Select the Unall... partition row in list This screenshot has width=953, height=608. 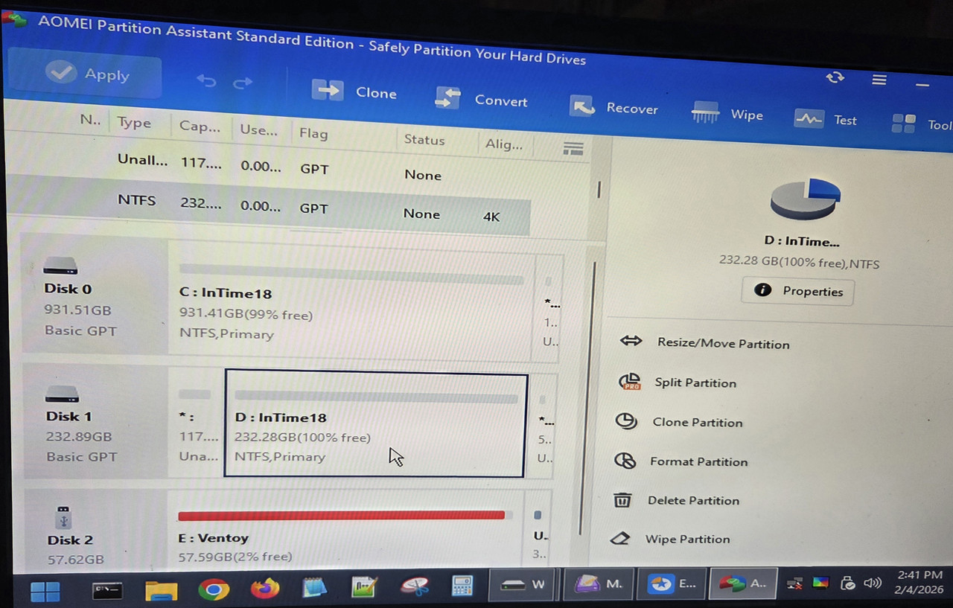[x=298, y=165]
